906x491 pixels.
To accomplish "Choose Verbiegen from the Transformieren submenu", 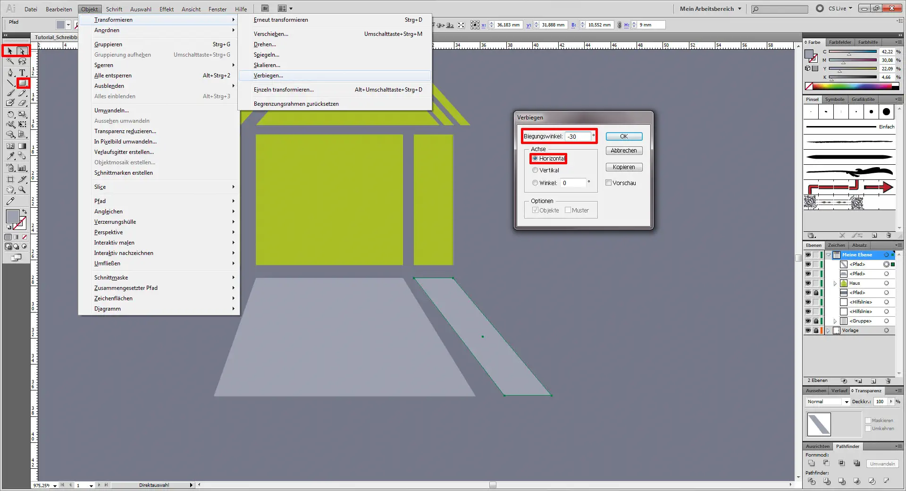I will tap(269, 76).
